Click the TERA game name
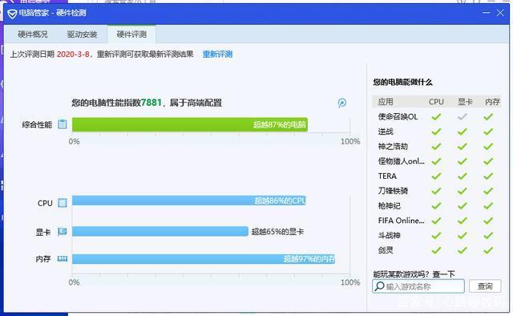The width and height of the screenshot is (513, 316). point(387,176)
